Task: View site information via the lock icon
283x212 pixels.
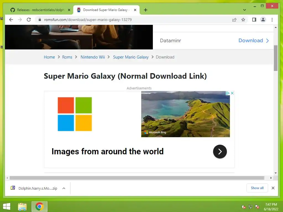Action: point(40,20)
